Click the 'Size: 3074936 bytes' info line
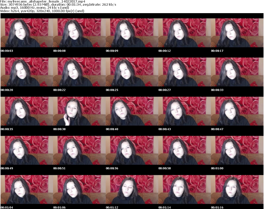The height and width of the screenshot is (209, 264). click(58, 5)
